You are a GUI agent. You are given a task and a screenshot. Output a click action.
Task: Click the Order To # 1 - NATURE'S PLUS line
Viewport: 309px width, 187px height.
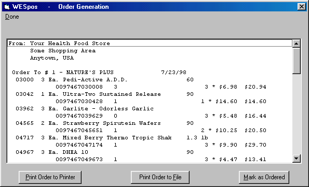coord(150,73)
